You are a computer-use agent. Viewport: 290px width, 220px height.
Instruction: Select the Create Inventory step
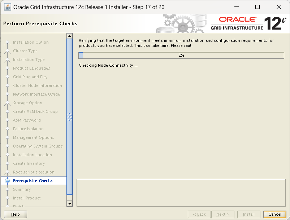pos(29,163)
